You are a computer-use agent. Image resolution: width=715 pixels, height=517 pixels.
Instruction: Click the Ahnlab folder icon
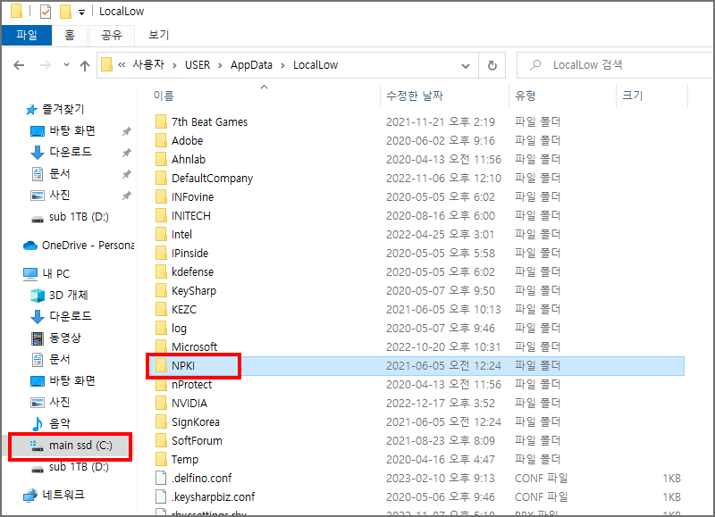coord(161,160)
